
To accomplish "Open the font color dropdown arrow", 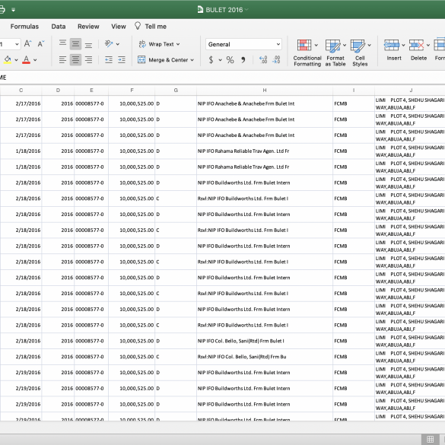I will [35, 60].
